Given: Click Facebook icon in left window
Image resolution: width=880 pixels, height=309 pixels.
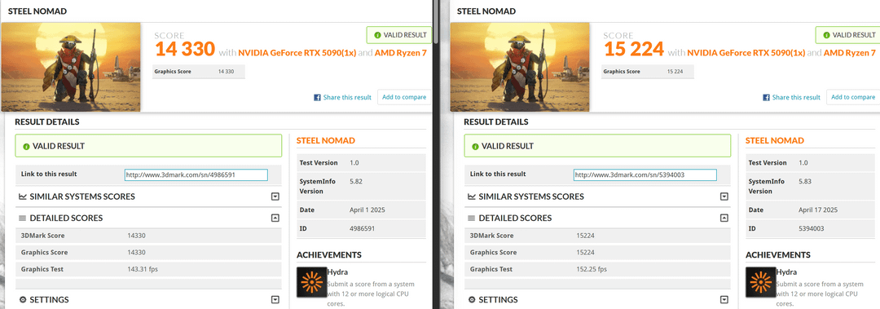Looking at the screenshot, I should click(x=317, y=98).
